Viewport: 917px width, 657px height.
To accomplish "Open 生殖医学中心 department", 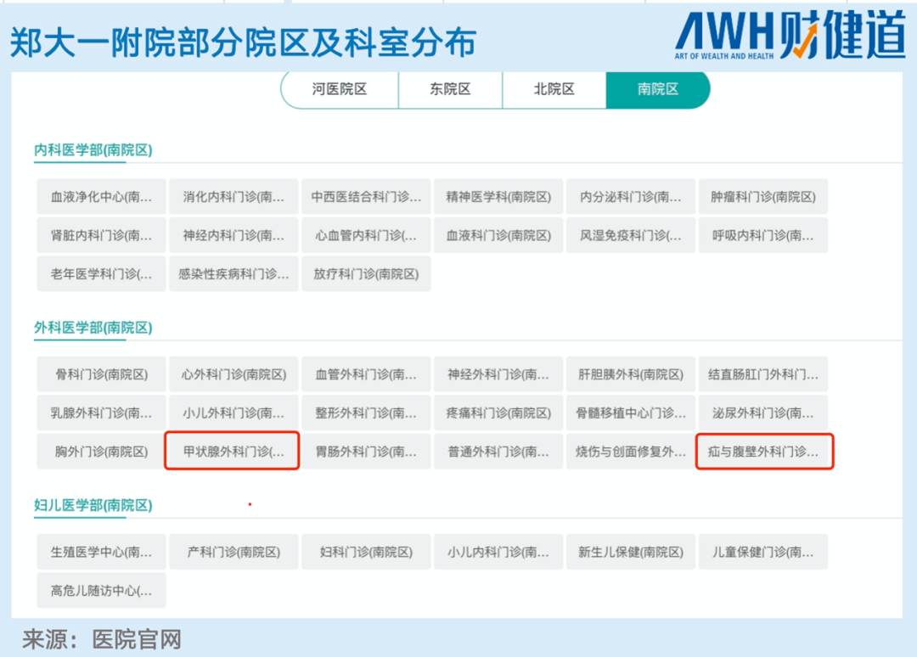I will (101, 553).
